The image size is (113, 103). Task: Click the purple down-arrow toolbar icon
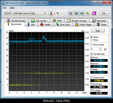[94, 13]
